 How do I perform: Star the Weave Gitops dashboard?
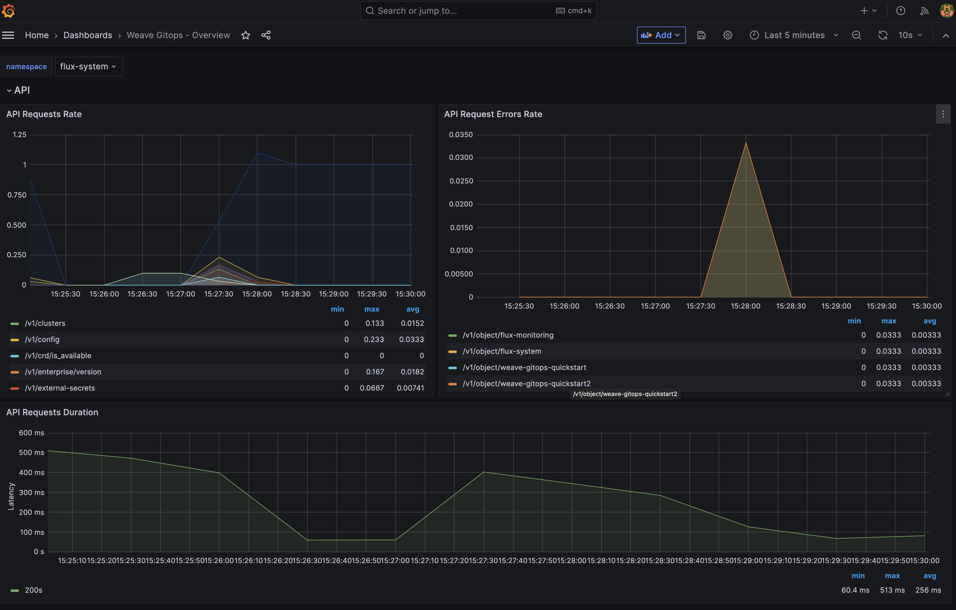pos(246,35)
